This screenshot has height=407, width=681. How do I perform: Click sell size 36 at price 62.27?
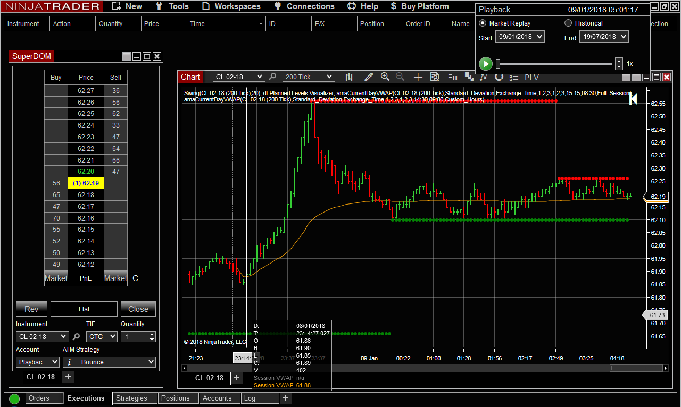coord(115,91)
